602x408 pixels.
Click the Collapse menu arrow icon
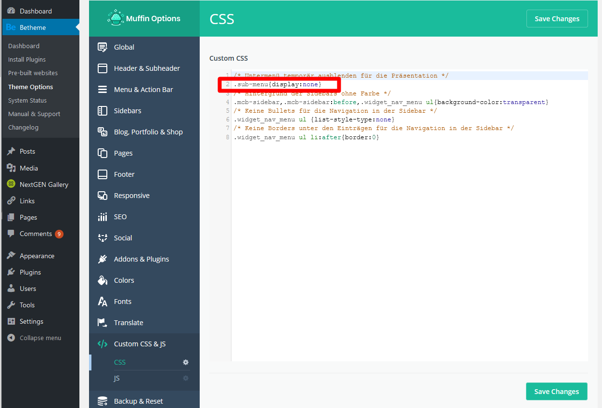(11, 338)
